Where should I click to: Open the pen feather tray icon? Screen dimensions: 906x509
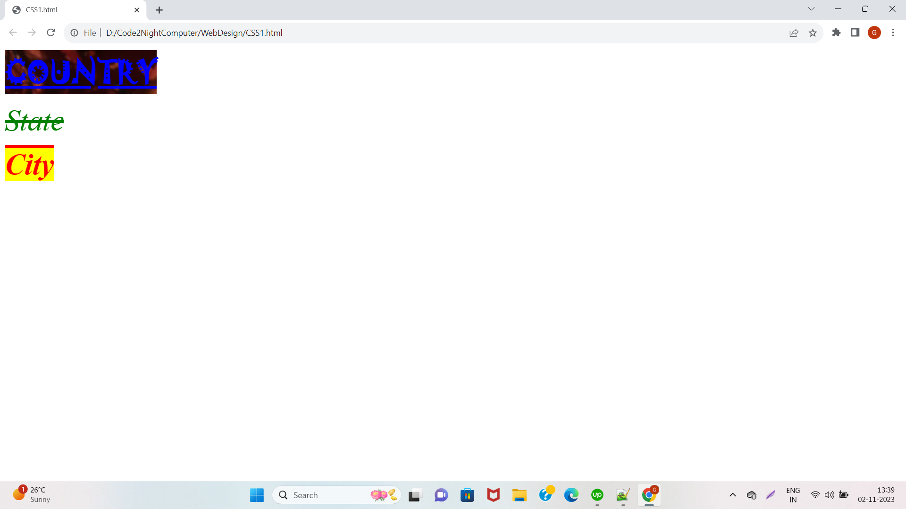pos(771,495)
